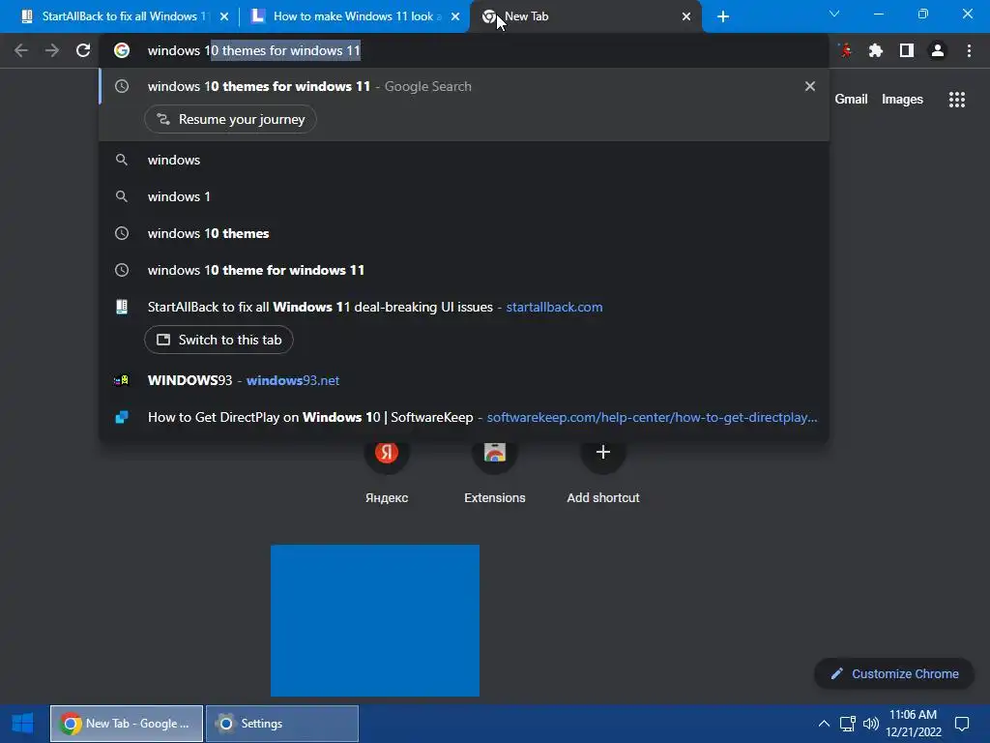
Task: Open the tab search chevron in title bar
Action: click(x=834, y=14)
